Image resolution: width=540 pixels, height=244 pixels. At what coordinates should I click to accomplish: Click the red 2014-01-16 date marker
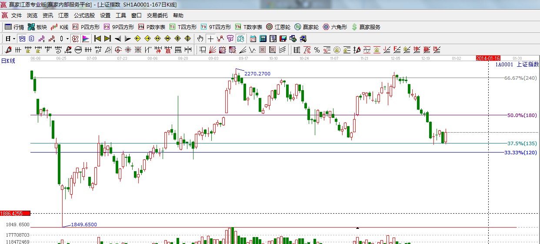pos(488,58)
